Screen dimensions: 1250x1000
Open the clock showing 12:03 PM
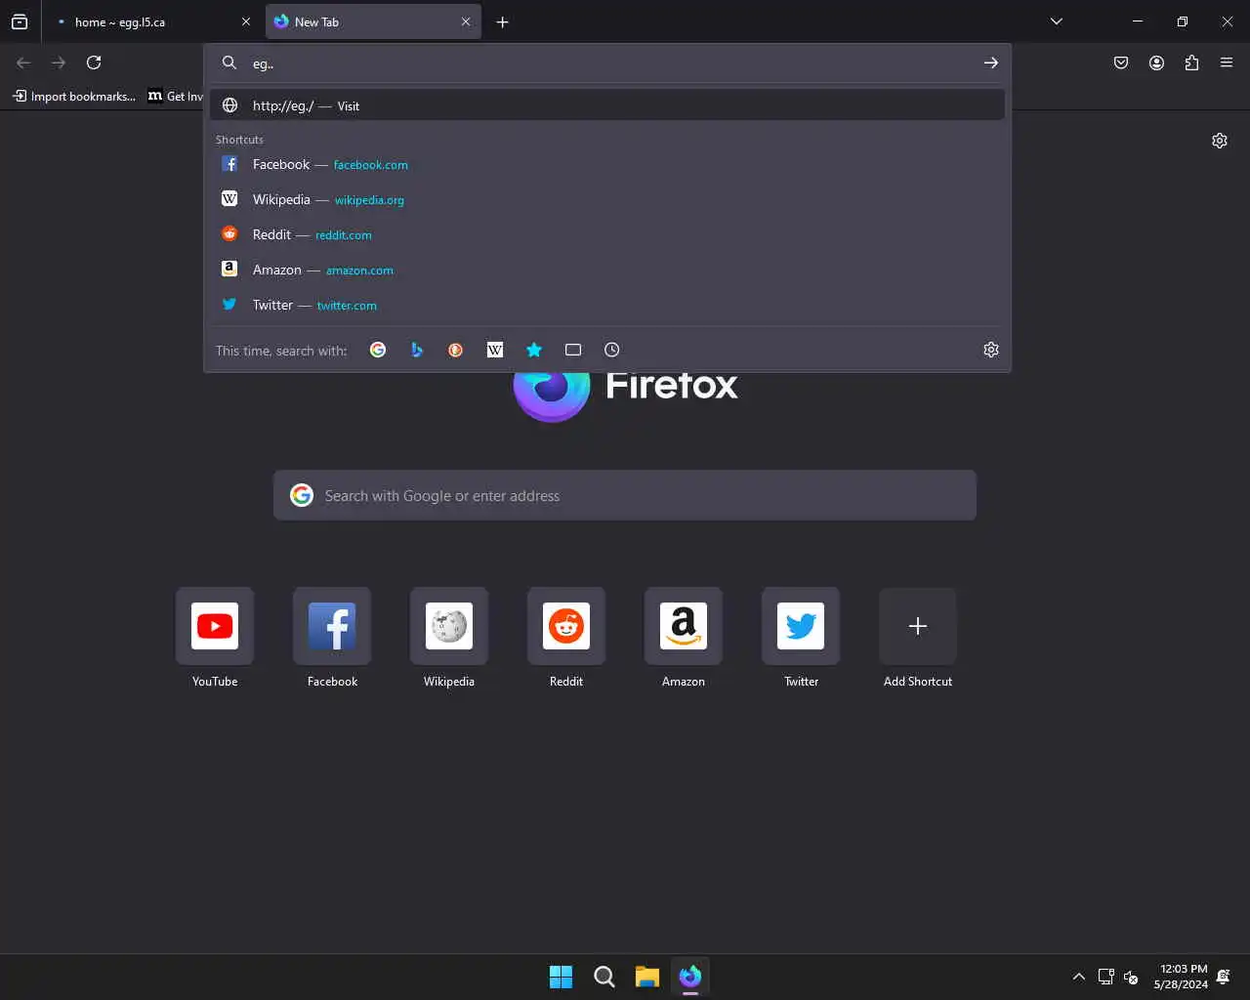tap(1181, 977)
